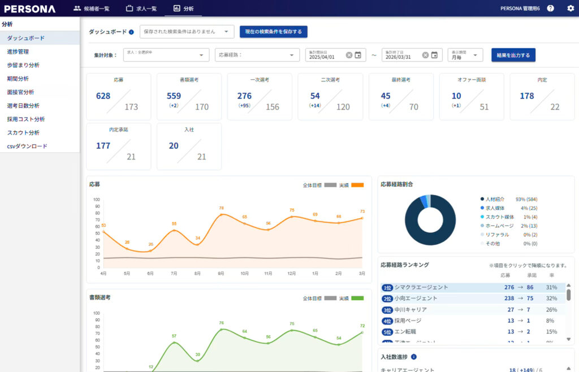Screen dimensions: 579x372
Task: Click the 5位 rank badge
Action: click(x=387, y=332)
